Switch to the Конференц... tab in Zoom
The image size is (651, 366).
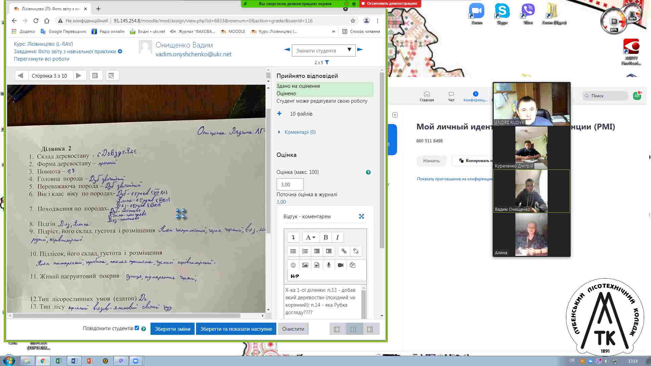[475, 96]
